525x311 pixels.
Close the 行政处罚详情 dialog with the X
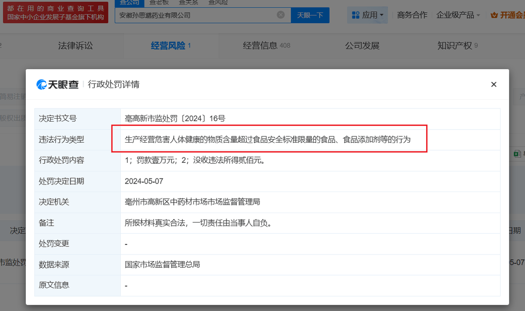coord(493,84)
